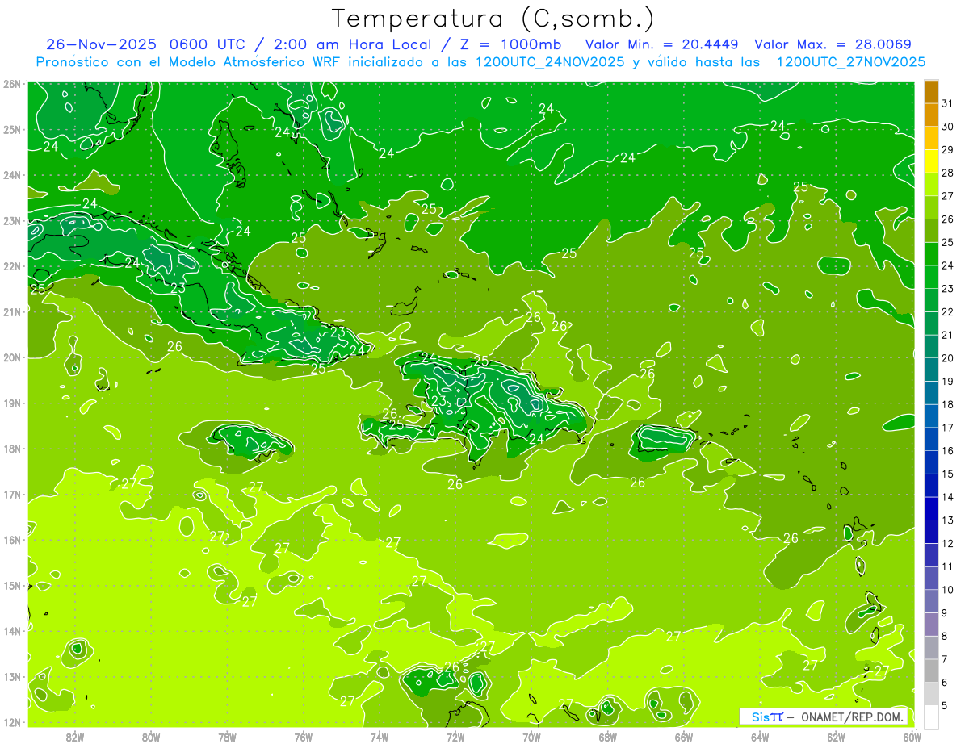
Task: Click the 26N latitude label
Action: point(11,84)
